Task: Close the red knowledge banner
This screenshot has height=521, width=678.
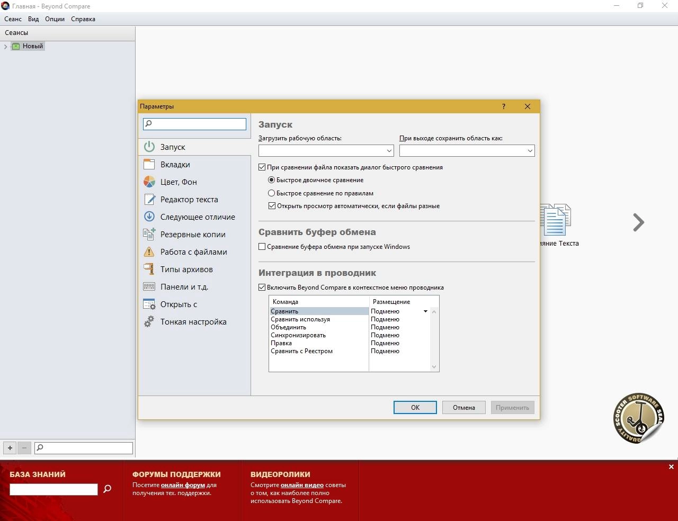Action: tap(671, 466)
